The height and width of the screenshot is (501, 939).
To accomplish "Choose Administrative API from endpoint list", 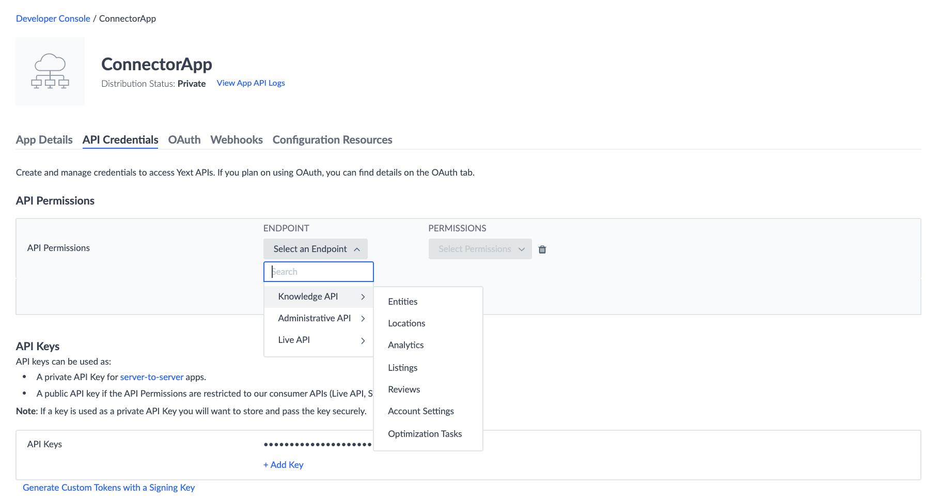I will tap(319, 319).
